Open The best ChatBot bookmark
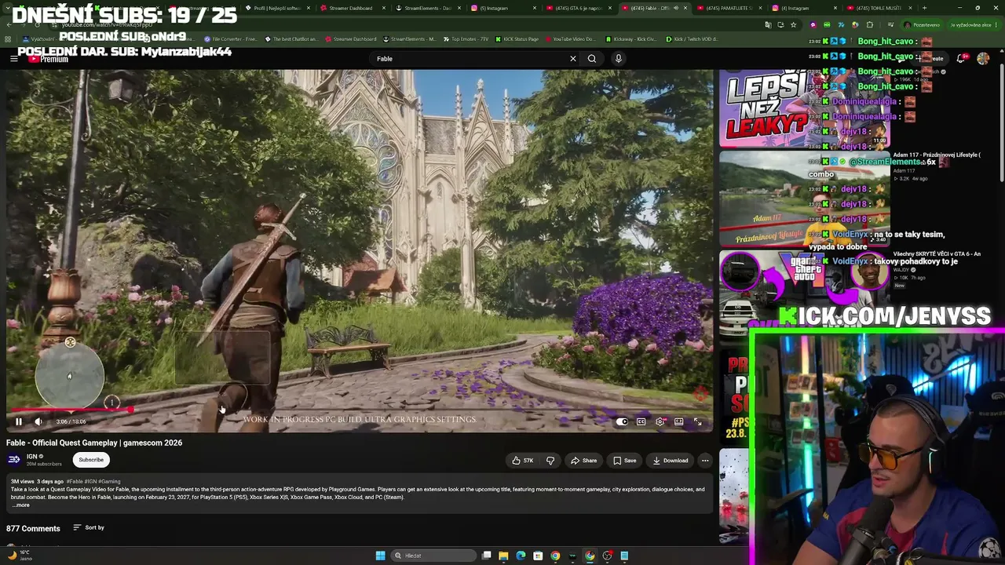This screenshot has height=565, width=1005. pos(291,39)
